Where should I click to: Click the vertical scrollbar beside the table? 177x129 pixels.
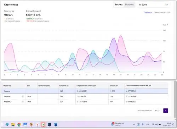click(x=175, y=99)
